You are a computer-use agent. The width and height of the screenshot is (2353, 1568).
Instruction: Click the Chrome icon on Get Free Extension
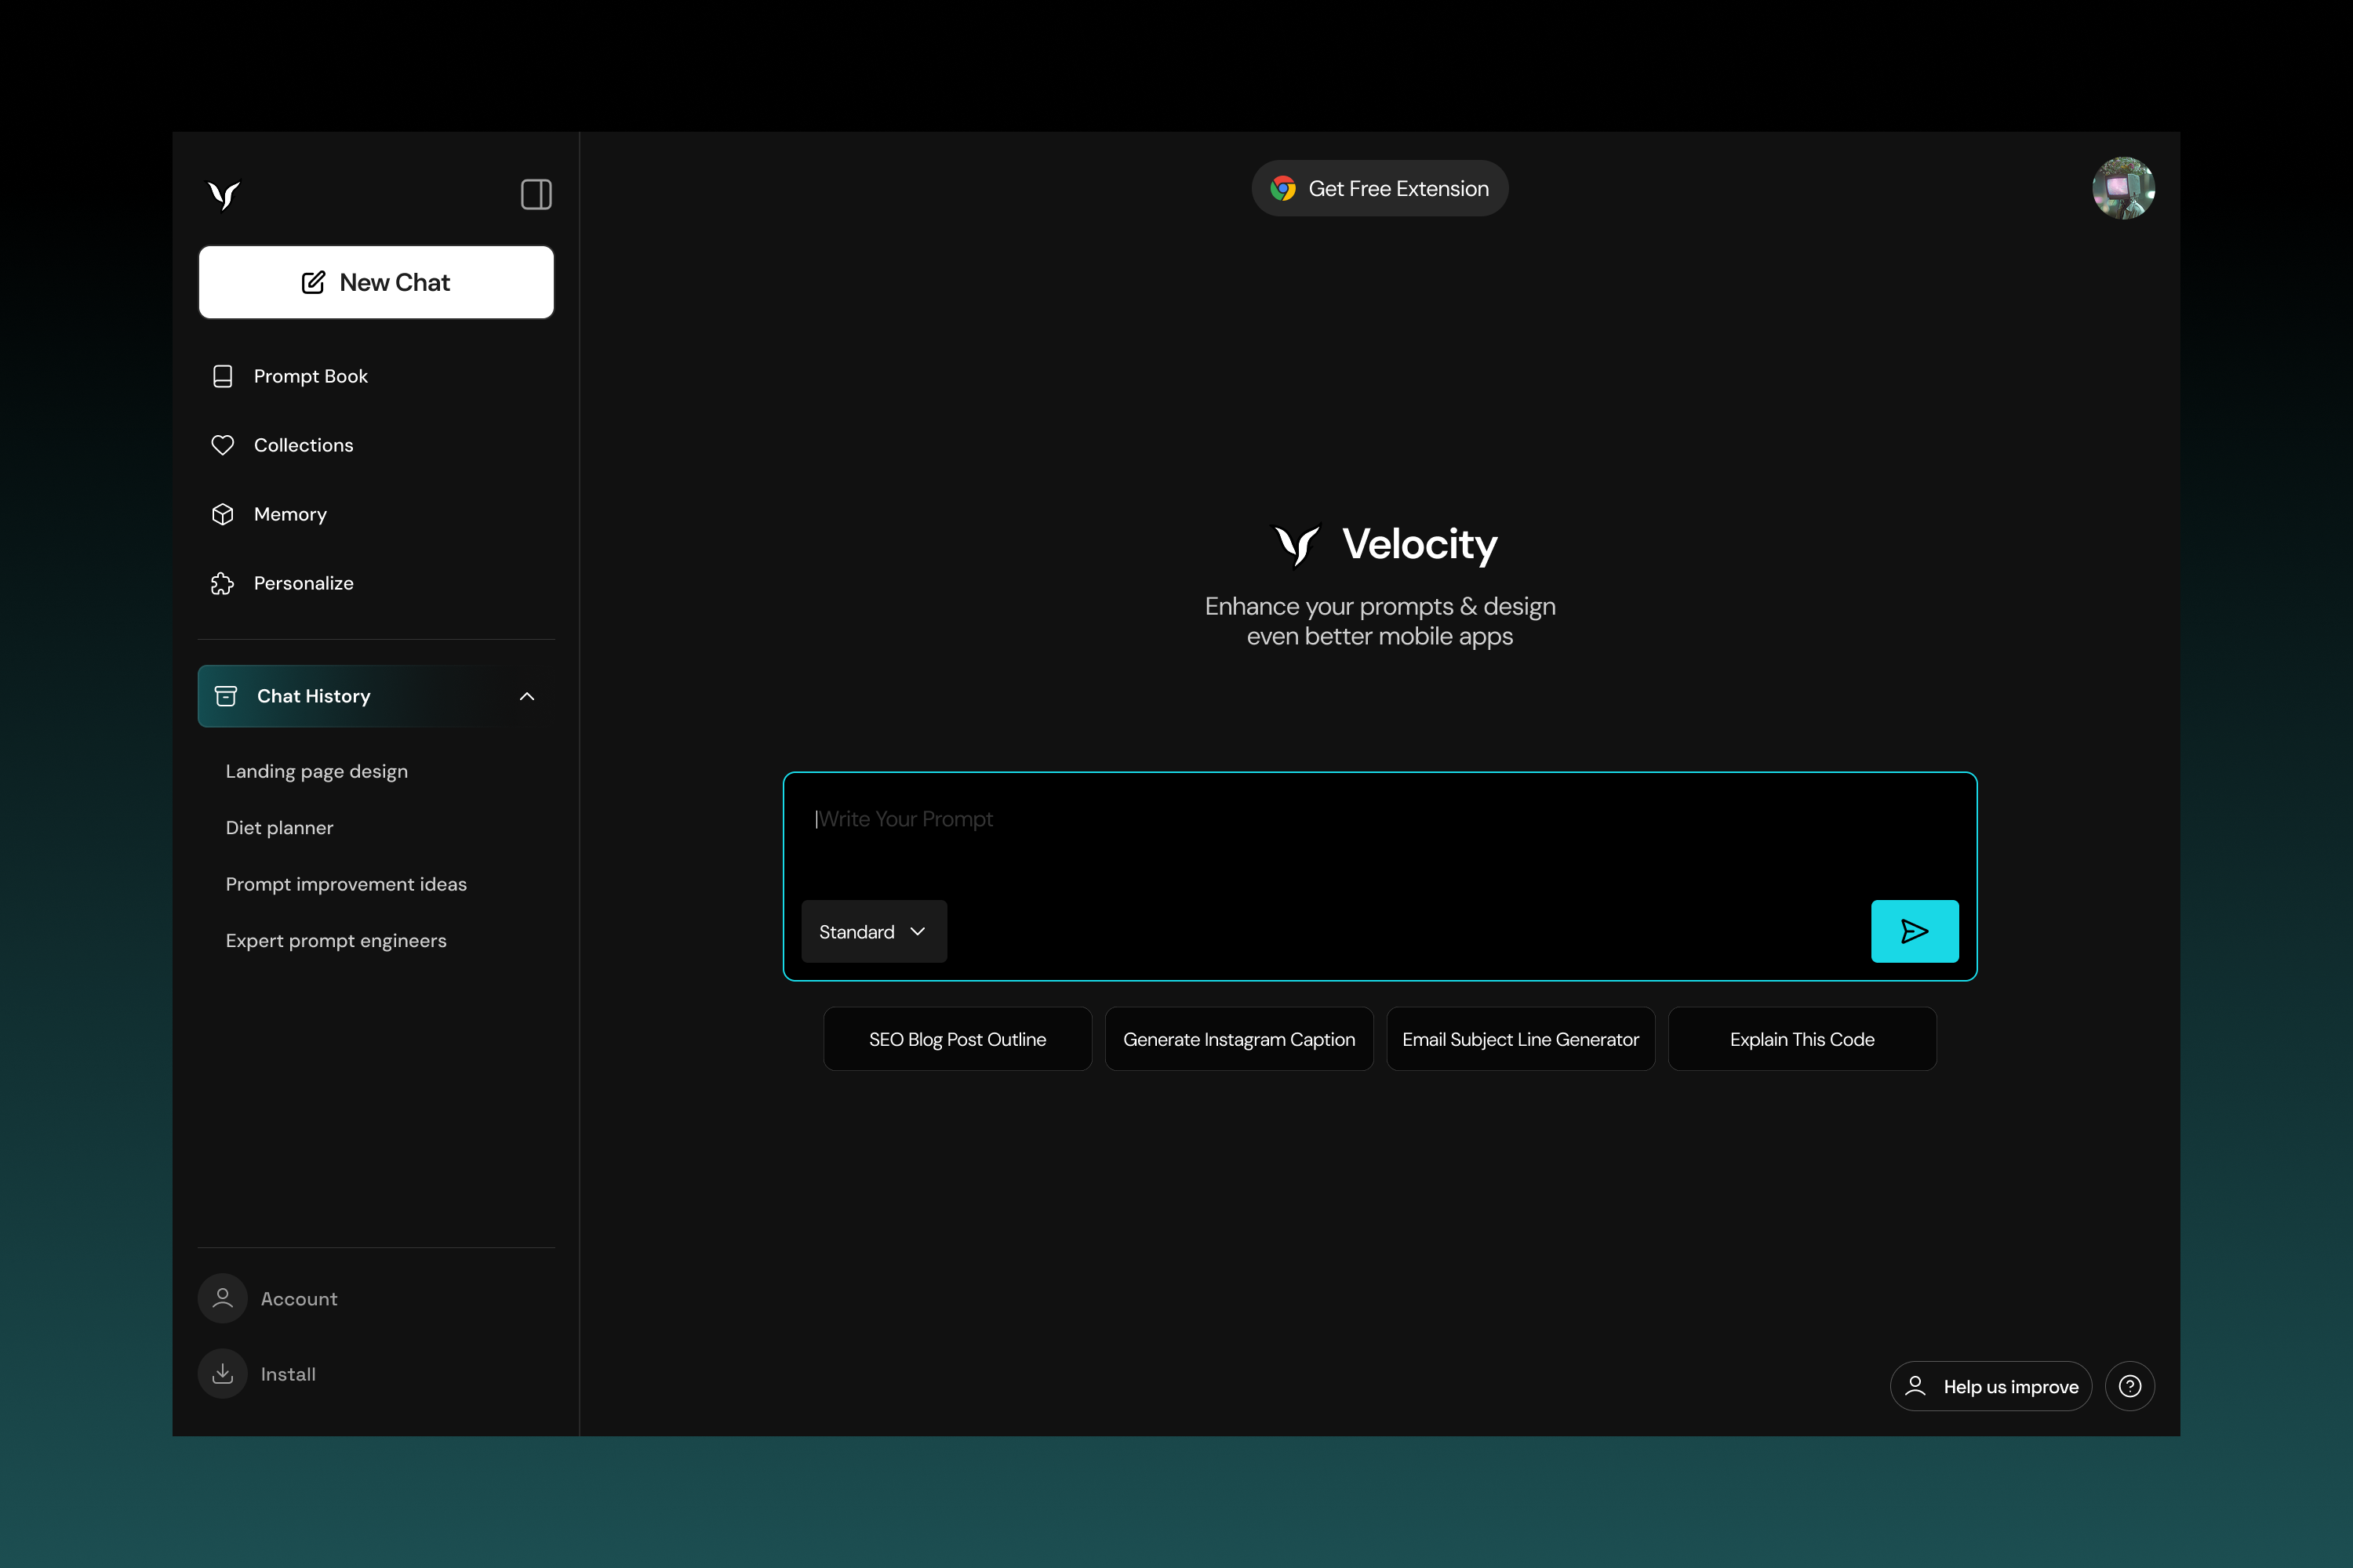coord(1283,188)
